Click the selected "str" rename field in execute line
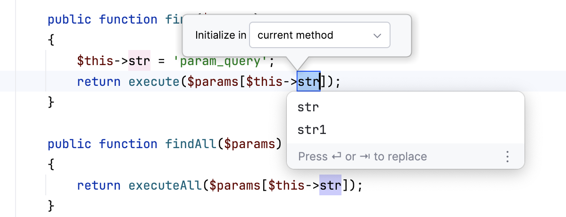 308,82
